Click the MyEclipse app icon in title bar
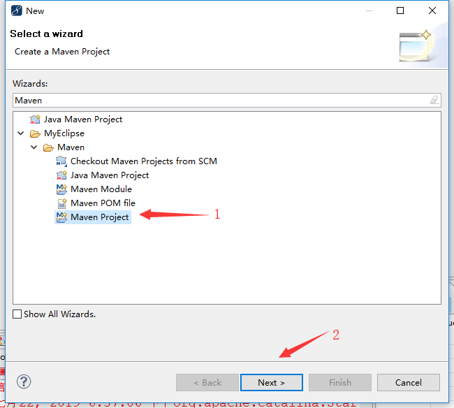Viewport: 454px width, 408px height. pos(17,10)
